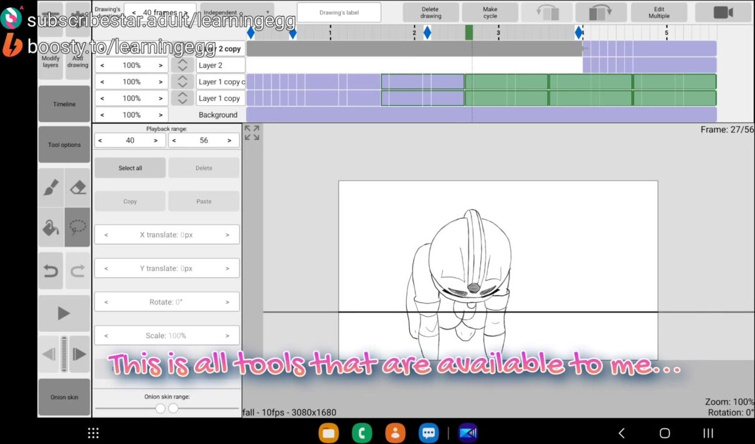Screen dimensions: 755x444
Task: Open the Independent dropdown
Action: [x=237, y=12]
